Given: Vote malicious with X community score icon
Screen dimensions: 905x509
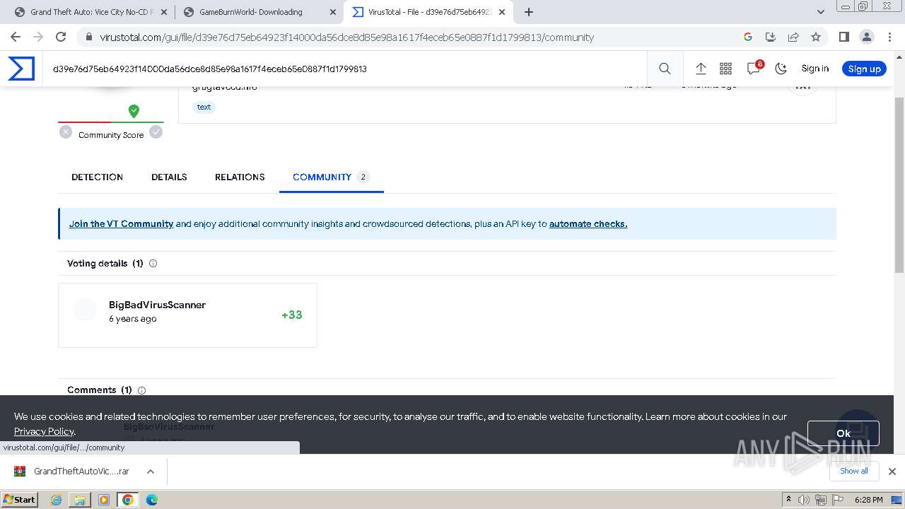Looking at the screenshot, I should (66, 131).
